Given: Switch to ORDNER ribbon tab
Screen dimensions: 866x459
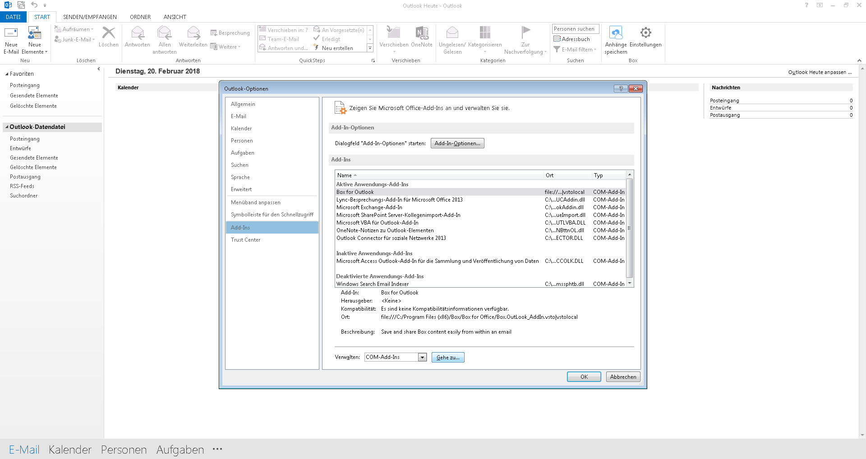Looking at the screenshot, I should (140, 17).
